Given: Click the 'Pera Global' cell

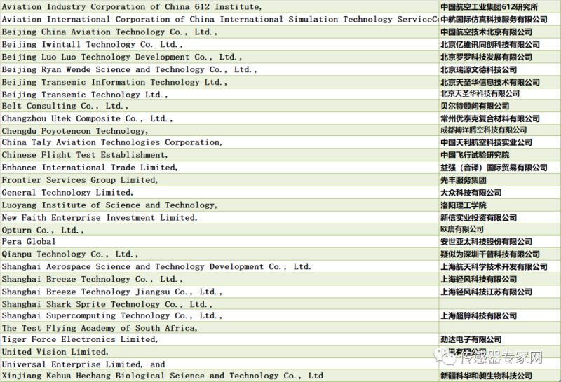Looking at the screenshot, I should [x=219, y=241].
